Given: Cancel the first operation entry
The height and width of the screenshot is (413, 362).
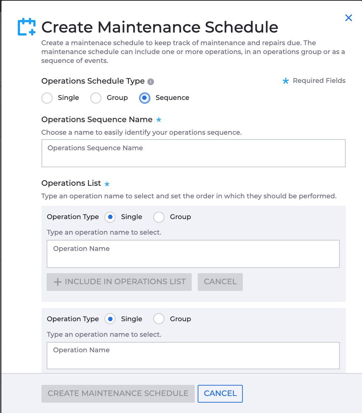Looking at the screenshot, I should [x=220, y=282].
